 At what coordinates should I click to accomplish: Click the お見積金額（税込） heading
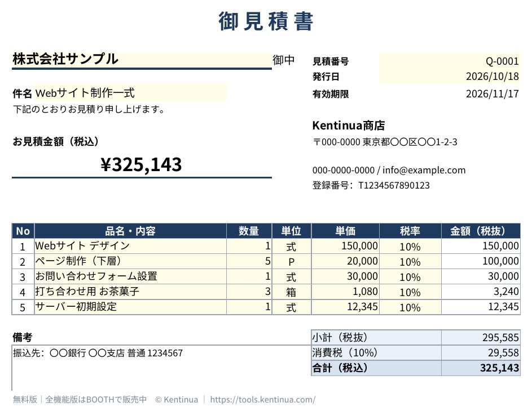56,141
